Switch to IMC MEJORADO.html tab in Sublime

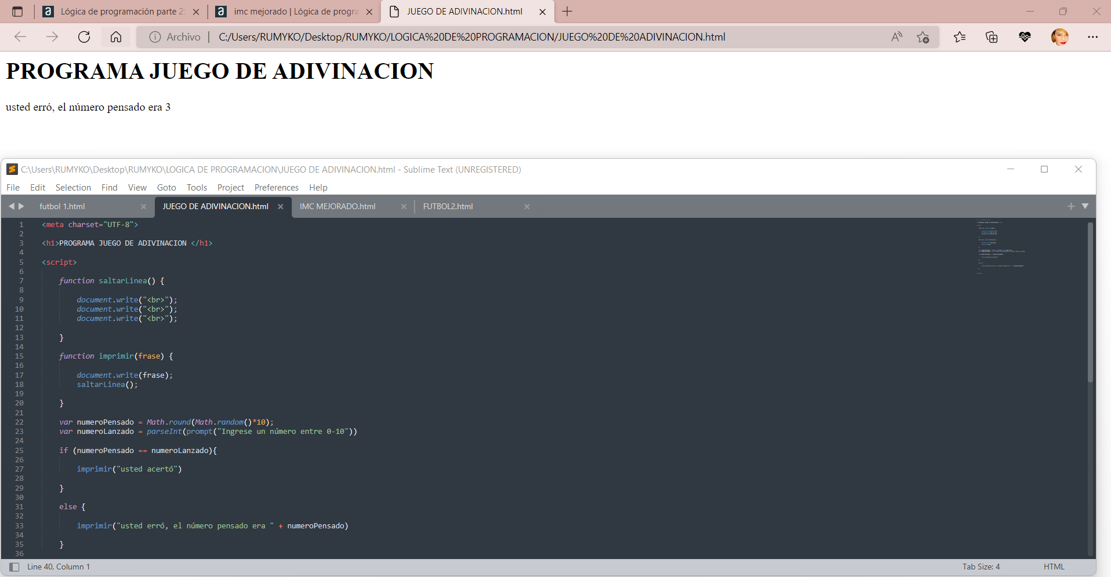(337, 206)
